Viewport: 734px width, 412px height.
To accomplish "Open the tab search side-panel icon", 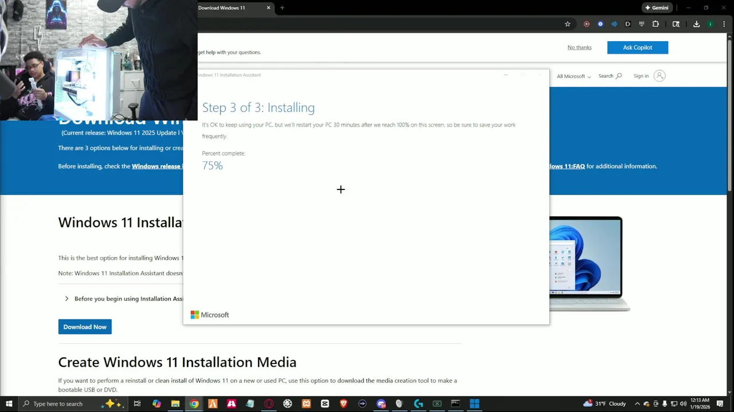I will click(676, 24).
